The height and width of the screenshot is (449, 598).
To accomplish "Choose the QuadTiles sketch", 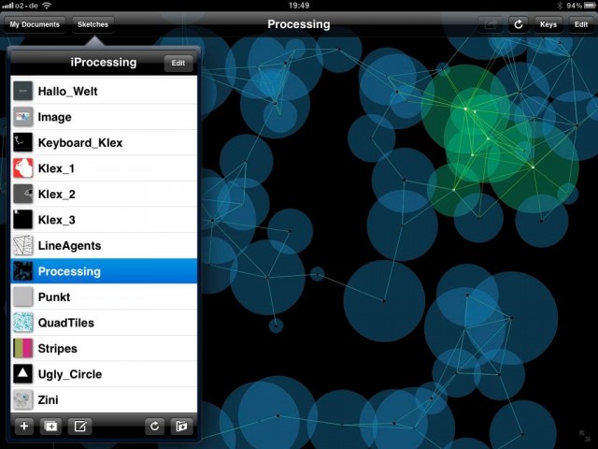I will coord(104,323).
